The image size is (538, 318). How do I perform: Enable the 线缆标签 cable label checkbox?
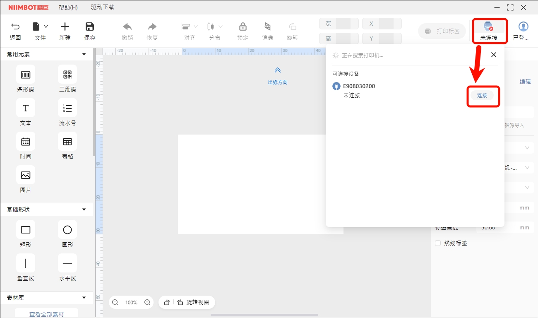click(438, 243)
